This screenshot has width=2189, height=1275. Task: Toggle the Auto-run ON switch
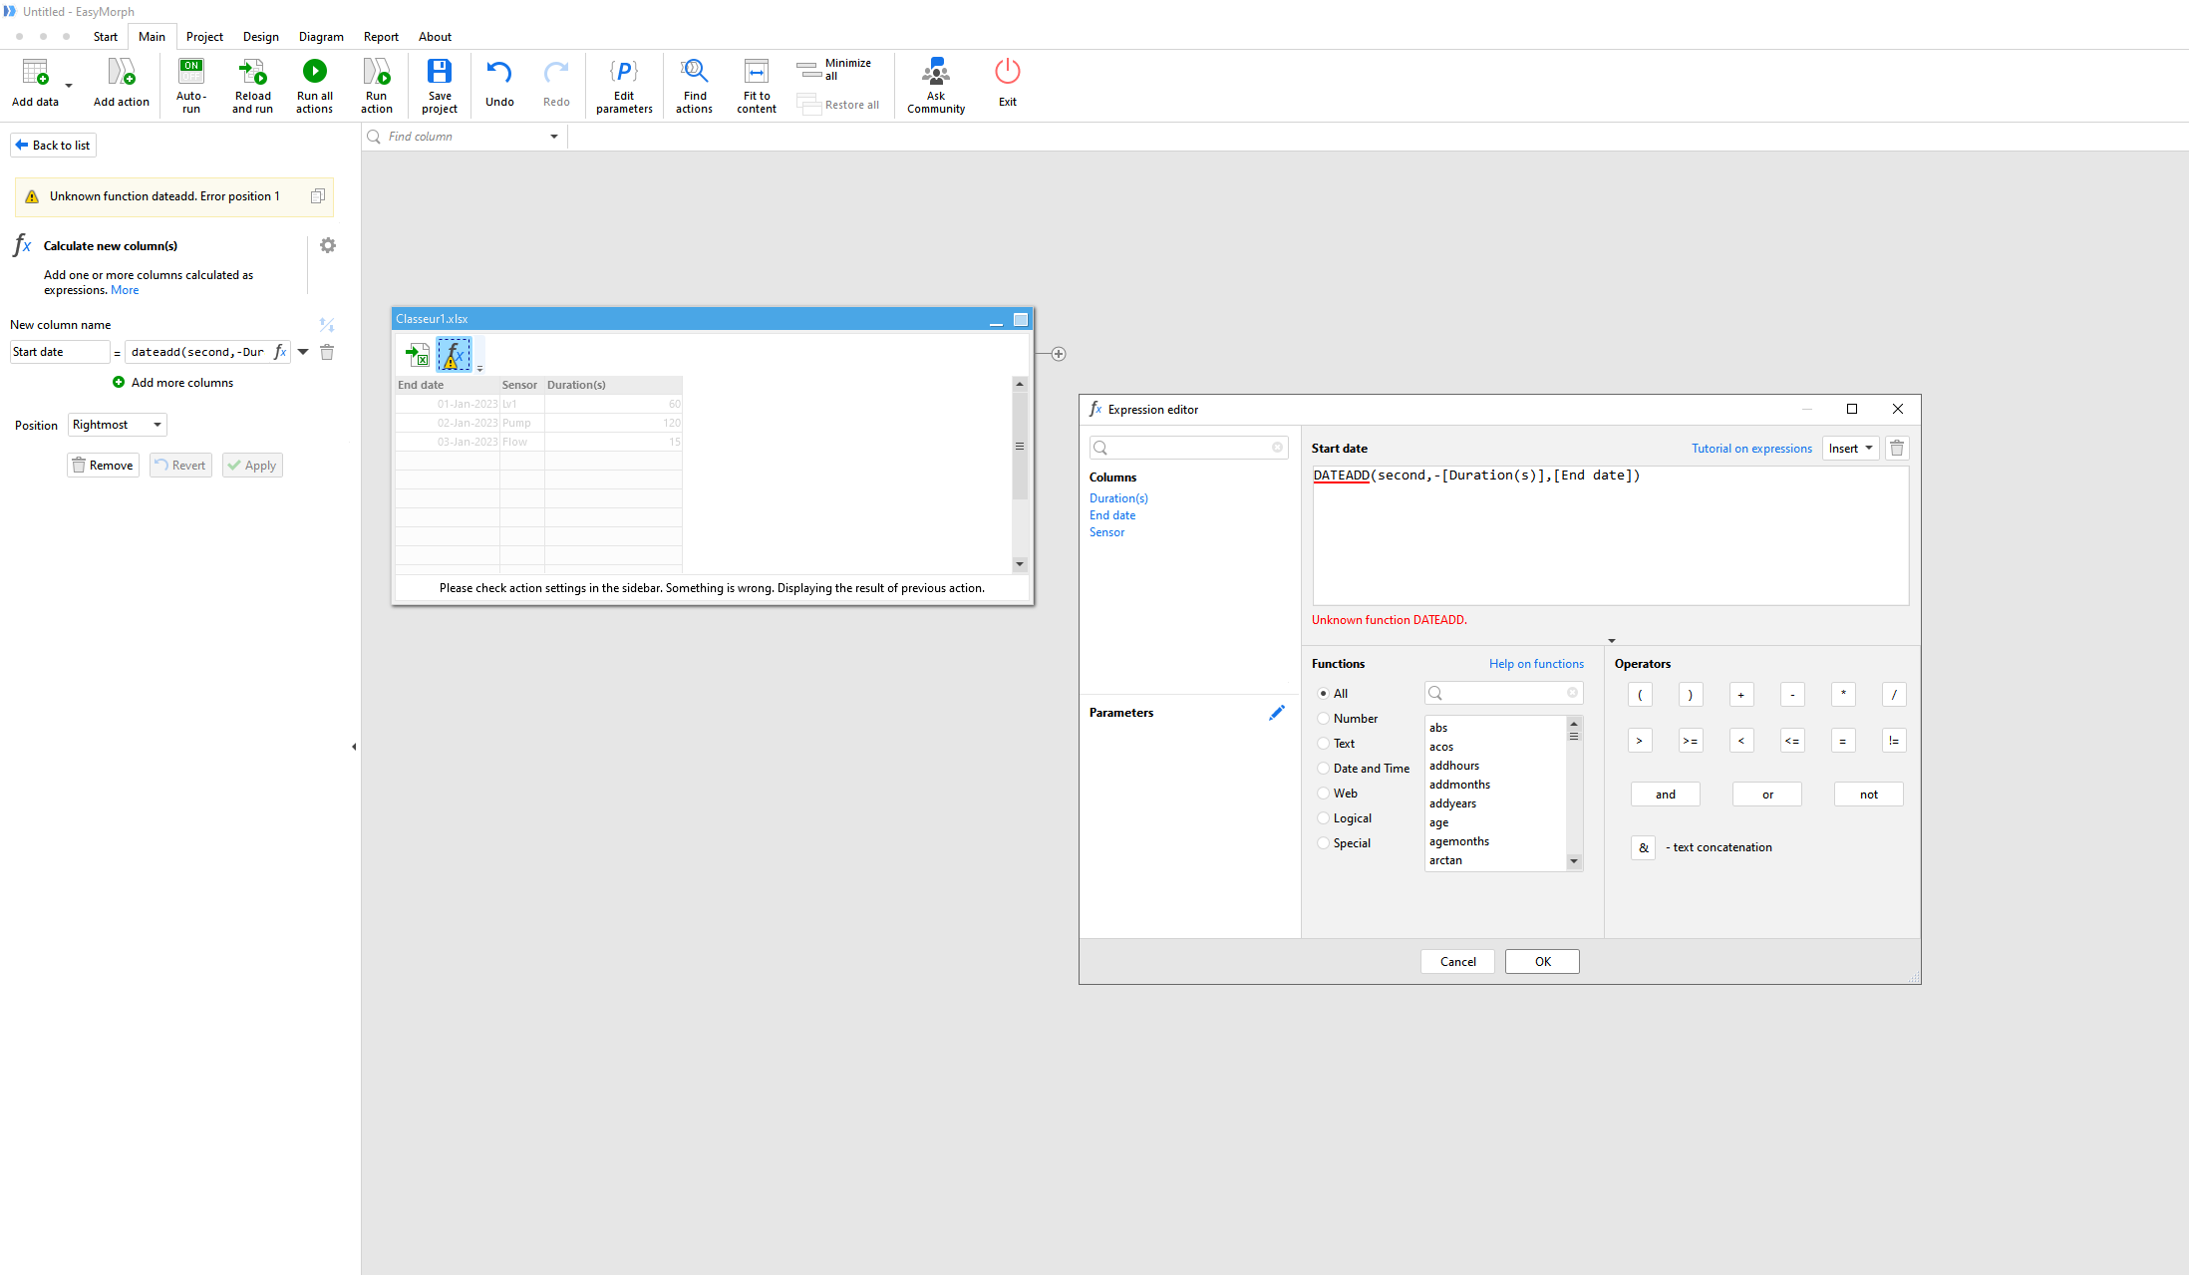click(x=191, y=71)
